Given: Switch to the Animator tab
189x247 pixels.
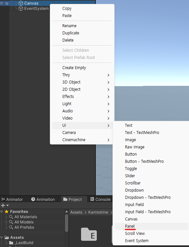Looking at the screenshot, I should point(12,199).
